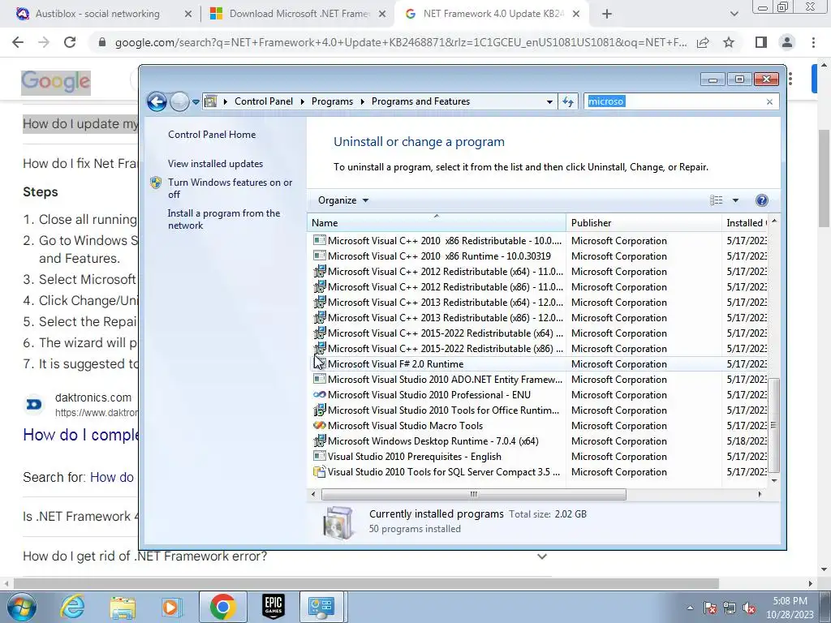Select Visual Studio 2010 Tools for Office icon

tap(320, 410)
